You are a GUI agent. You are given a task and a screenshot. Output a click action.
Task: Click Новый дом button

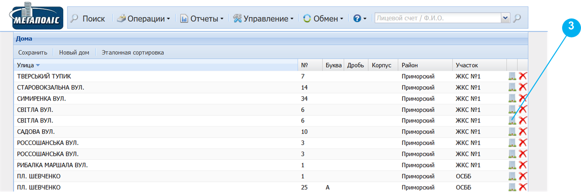pos(74,52)
